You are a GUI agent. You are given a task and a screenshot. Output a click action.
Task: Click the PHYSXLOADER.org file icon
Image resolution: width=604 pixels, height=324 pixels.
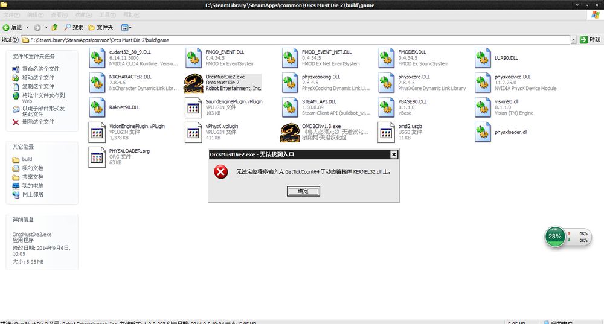[x=97, y=157]
